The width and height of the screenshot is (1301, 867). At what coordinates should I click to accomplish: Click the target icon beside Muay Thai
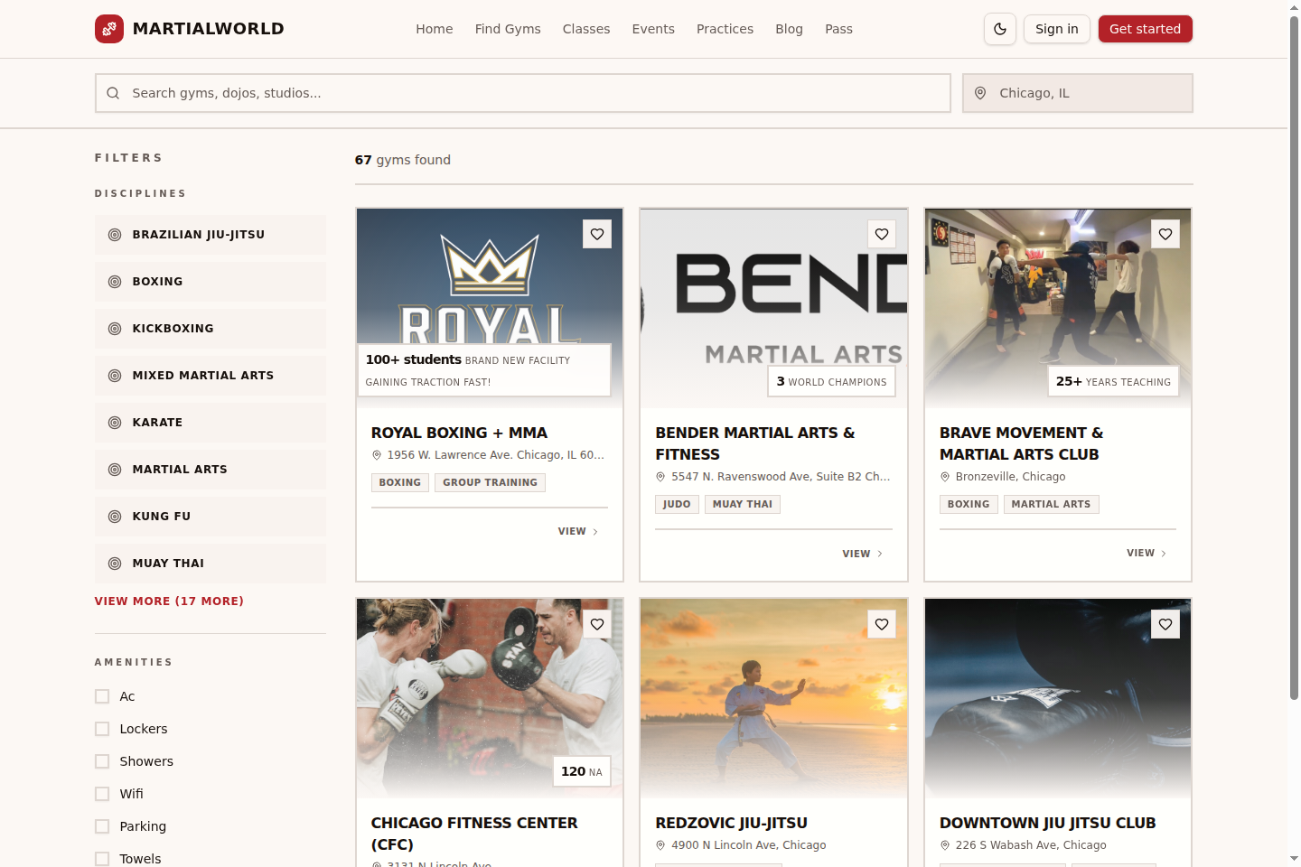[x=115, y=564]
